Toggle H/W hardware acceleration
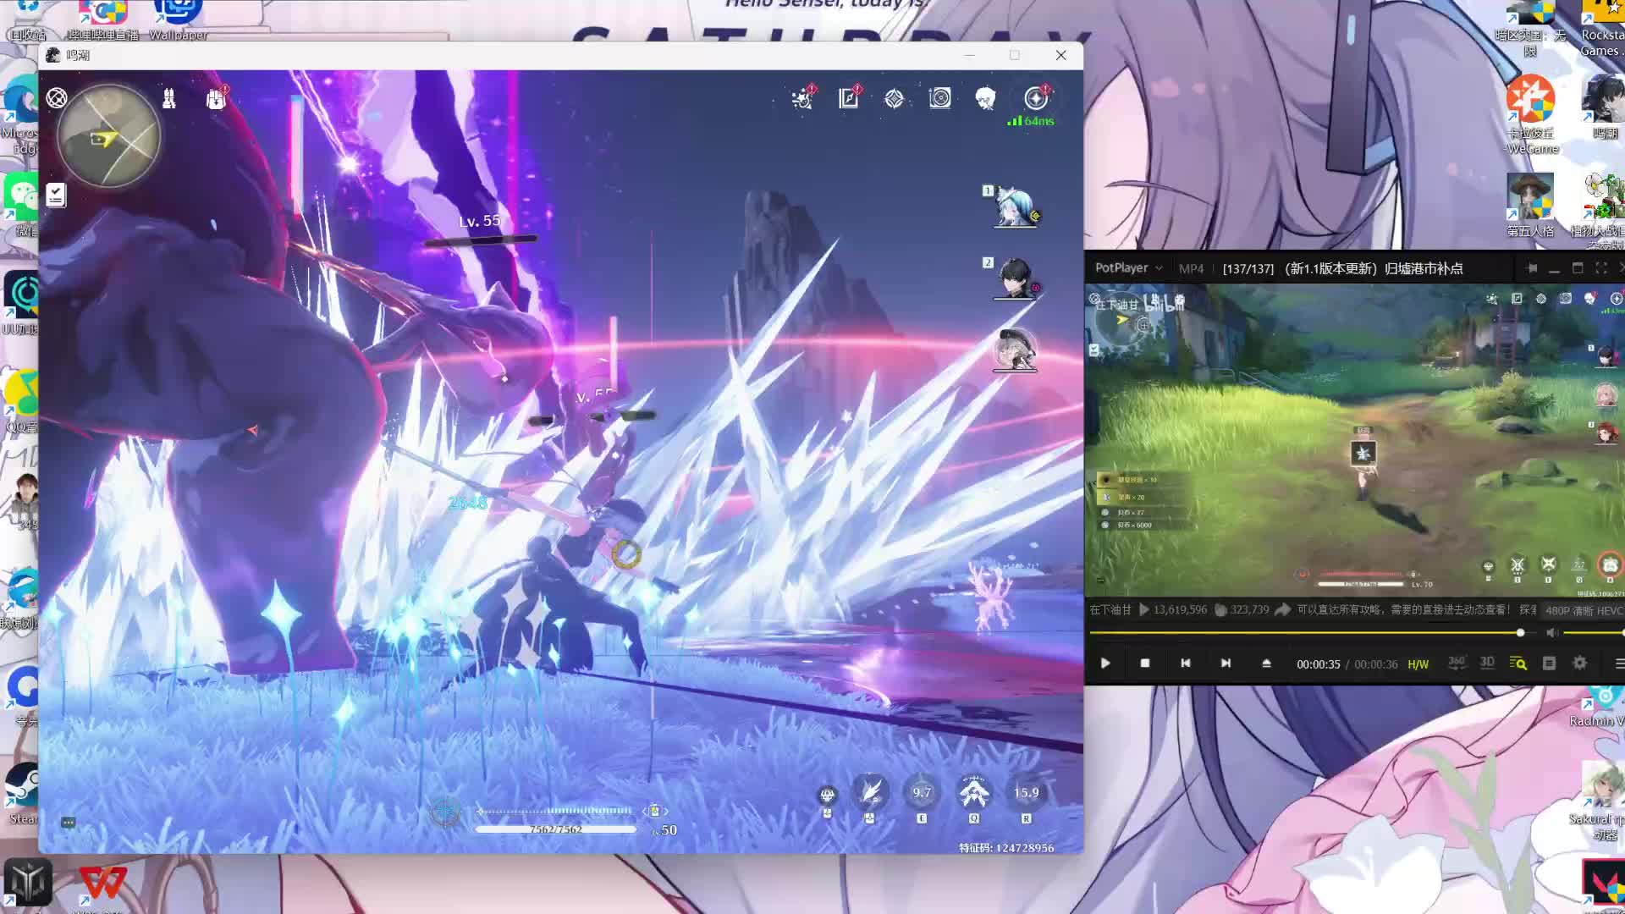This screenshot has width=1625, height=914. pos(1418,664)
